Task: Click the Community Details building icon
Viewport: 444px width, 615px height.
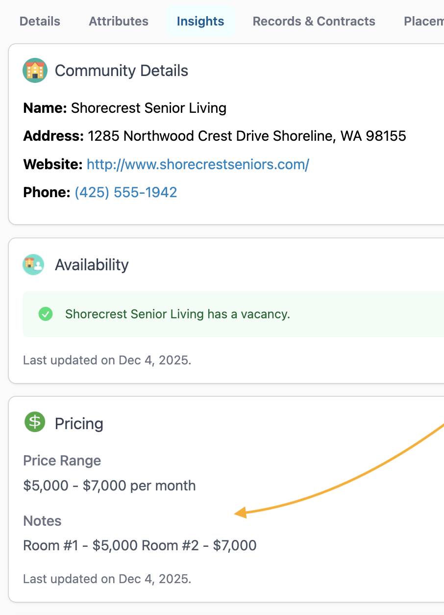Action: click(35, 70)
